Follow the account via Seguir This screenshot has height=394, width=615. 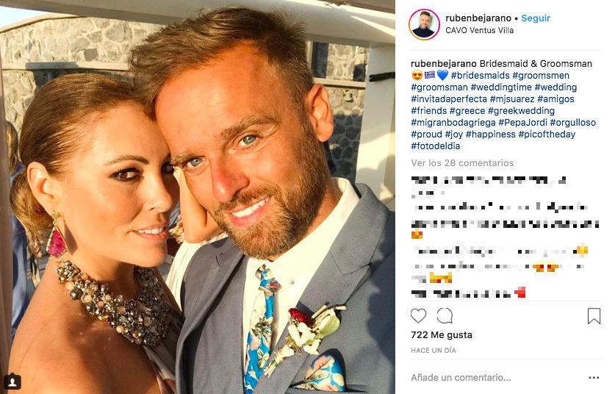536,18
